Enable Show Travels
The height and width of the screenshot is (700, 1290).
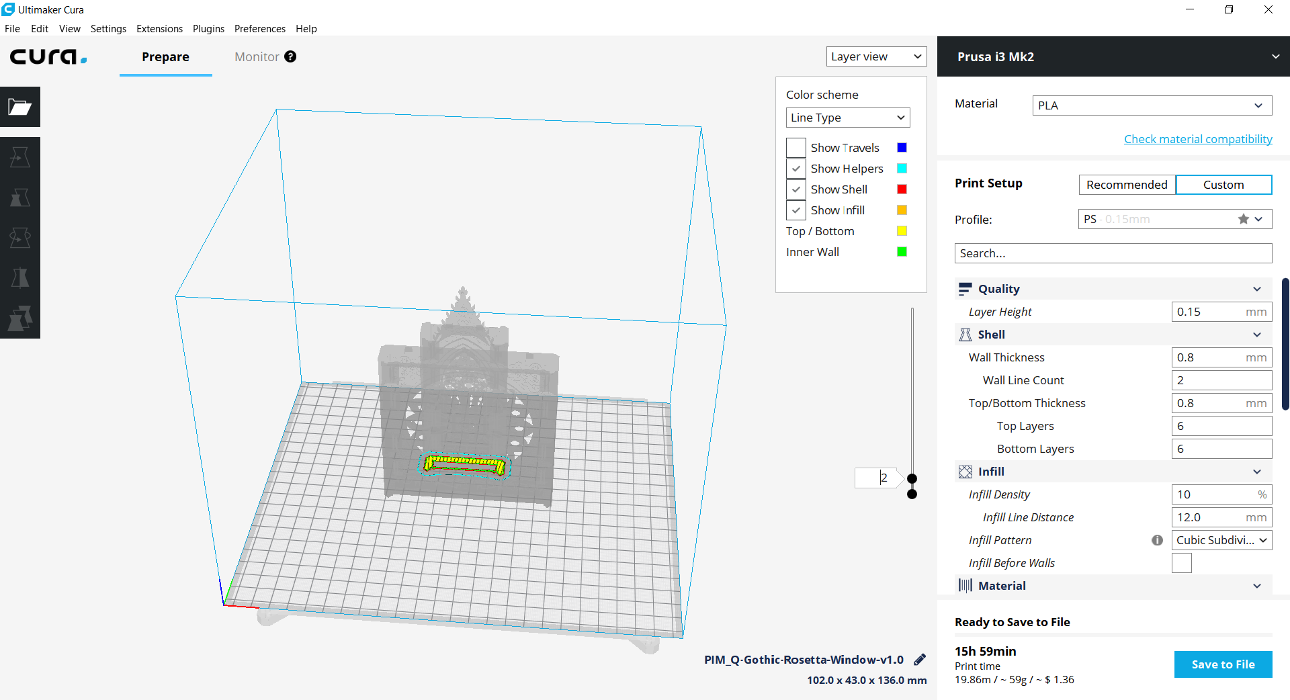coord(795,147)
